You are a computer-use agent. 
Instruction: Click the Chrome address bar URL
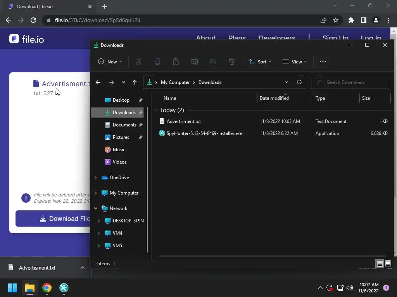97,20
